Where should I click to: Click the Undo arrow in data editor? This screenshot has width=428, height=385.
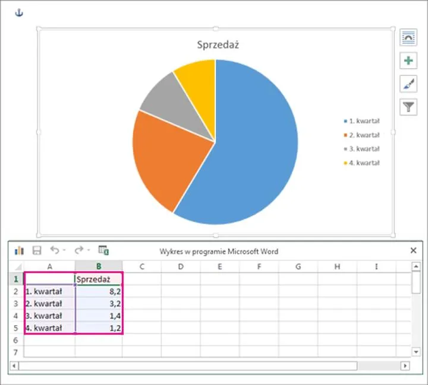(x=55, y=251)
